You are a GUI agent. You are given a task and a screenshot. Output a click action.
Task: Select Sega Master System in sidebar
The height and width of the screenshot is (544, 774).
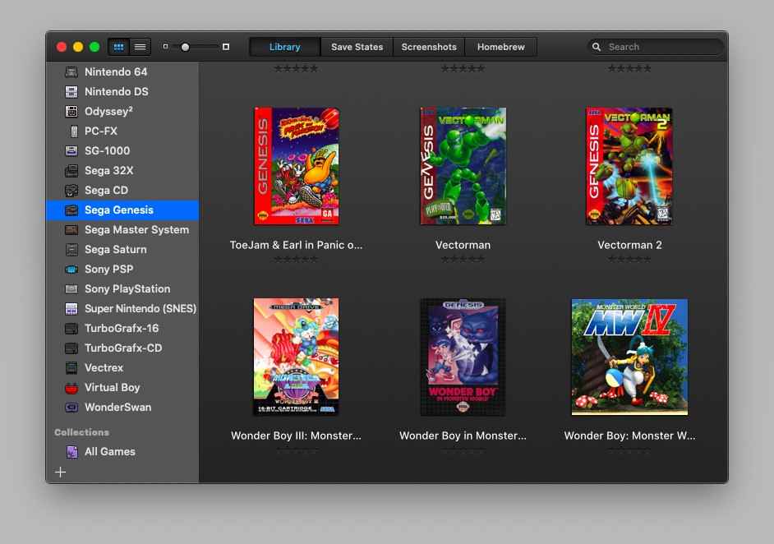click(x=136, y=230)
